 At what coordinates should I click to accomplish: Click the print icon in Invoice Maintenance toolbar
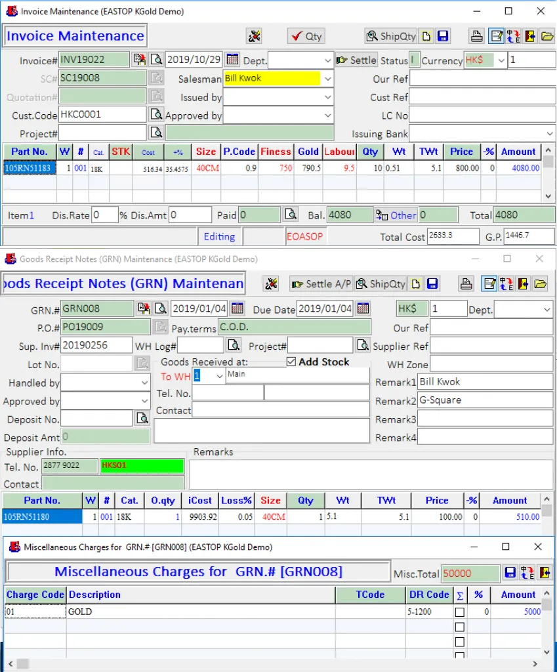[476, 36]
